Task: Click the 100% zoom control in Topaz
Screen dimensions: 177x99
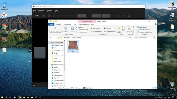Action: 37,16
